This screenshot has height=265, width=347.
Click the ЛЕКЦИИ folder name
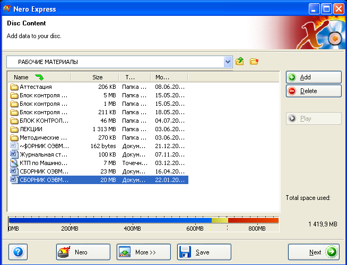tap(31, 129)
